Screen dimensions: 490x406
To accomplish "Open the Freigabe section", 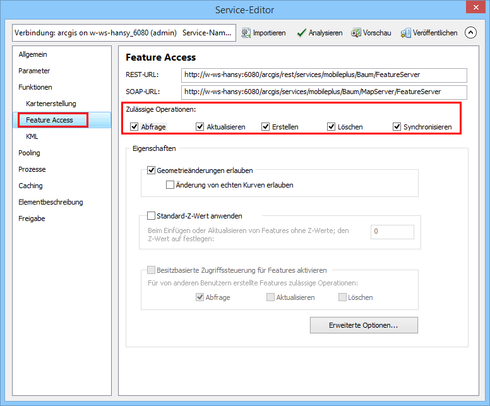I will 32,218.
